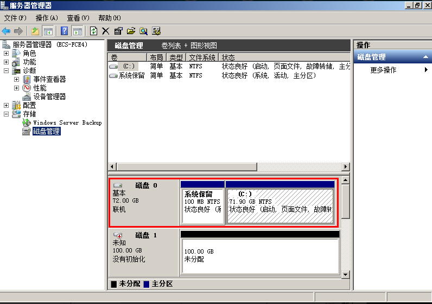Click the up-one-level folder icon
The width and height of the screenshot is (432, 304).
click(x=35, y=31)
